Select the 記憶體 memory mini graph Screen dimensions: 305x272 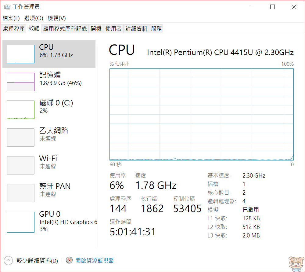tap(21, 82)
